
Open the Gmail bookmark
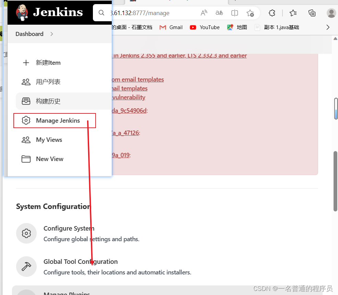(171, 27)
